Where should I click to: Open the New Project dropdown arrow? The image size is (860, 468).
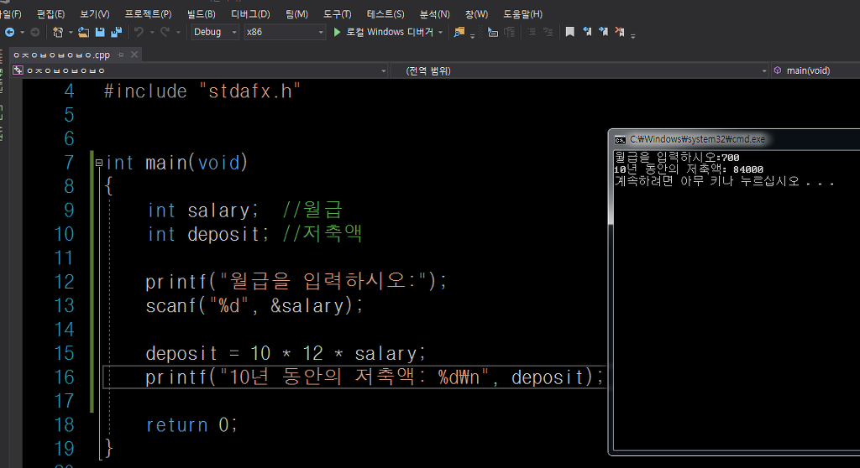point(71,33)
